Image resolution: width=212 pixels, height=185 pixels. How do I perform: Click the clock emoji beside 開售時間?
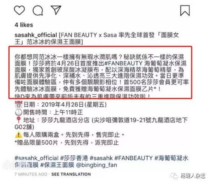pyautogui.click(x=18, y=112)
